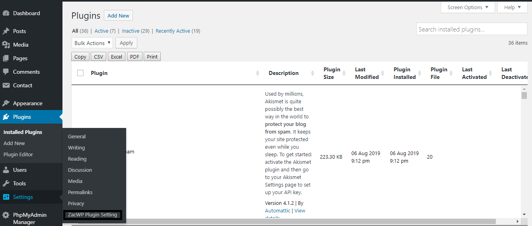The image size is (532, 226).
Task: Click the Copy export button
Action: (x=80, y=57)
